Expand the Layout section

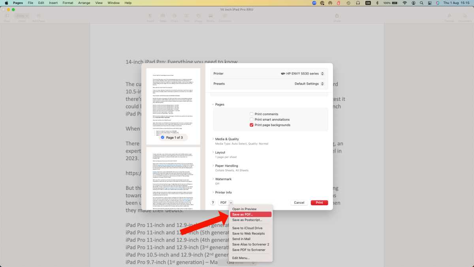[213, 152]
